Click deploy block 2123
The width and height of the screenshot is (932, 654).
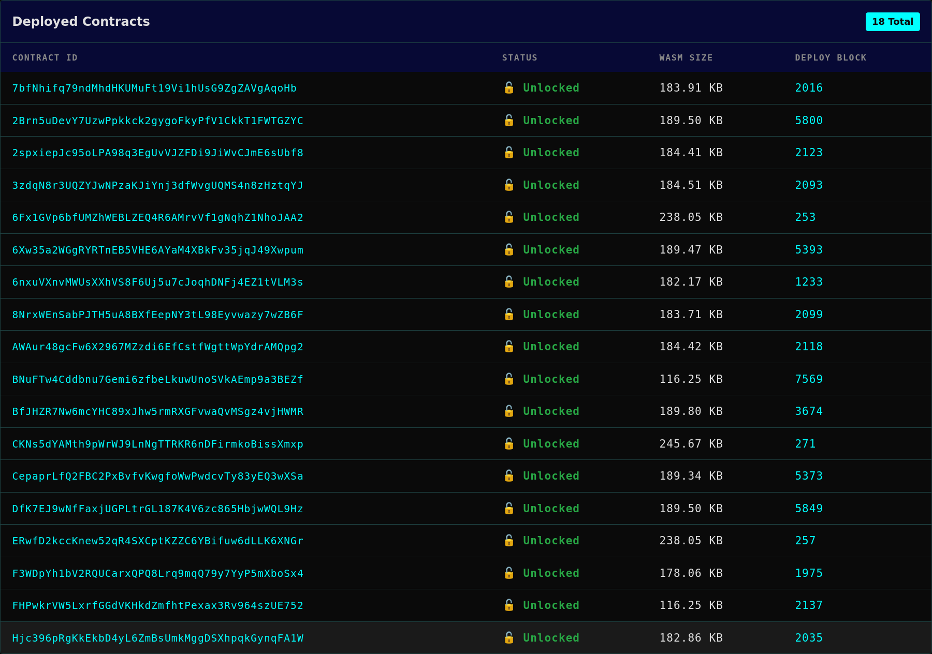point(809,153)
